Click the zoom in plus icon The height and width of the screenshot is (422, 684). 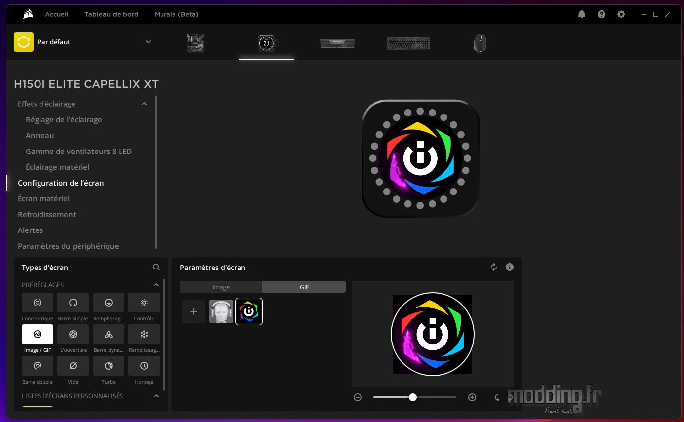pyautogui.click(x=472, y=397)
